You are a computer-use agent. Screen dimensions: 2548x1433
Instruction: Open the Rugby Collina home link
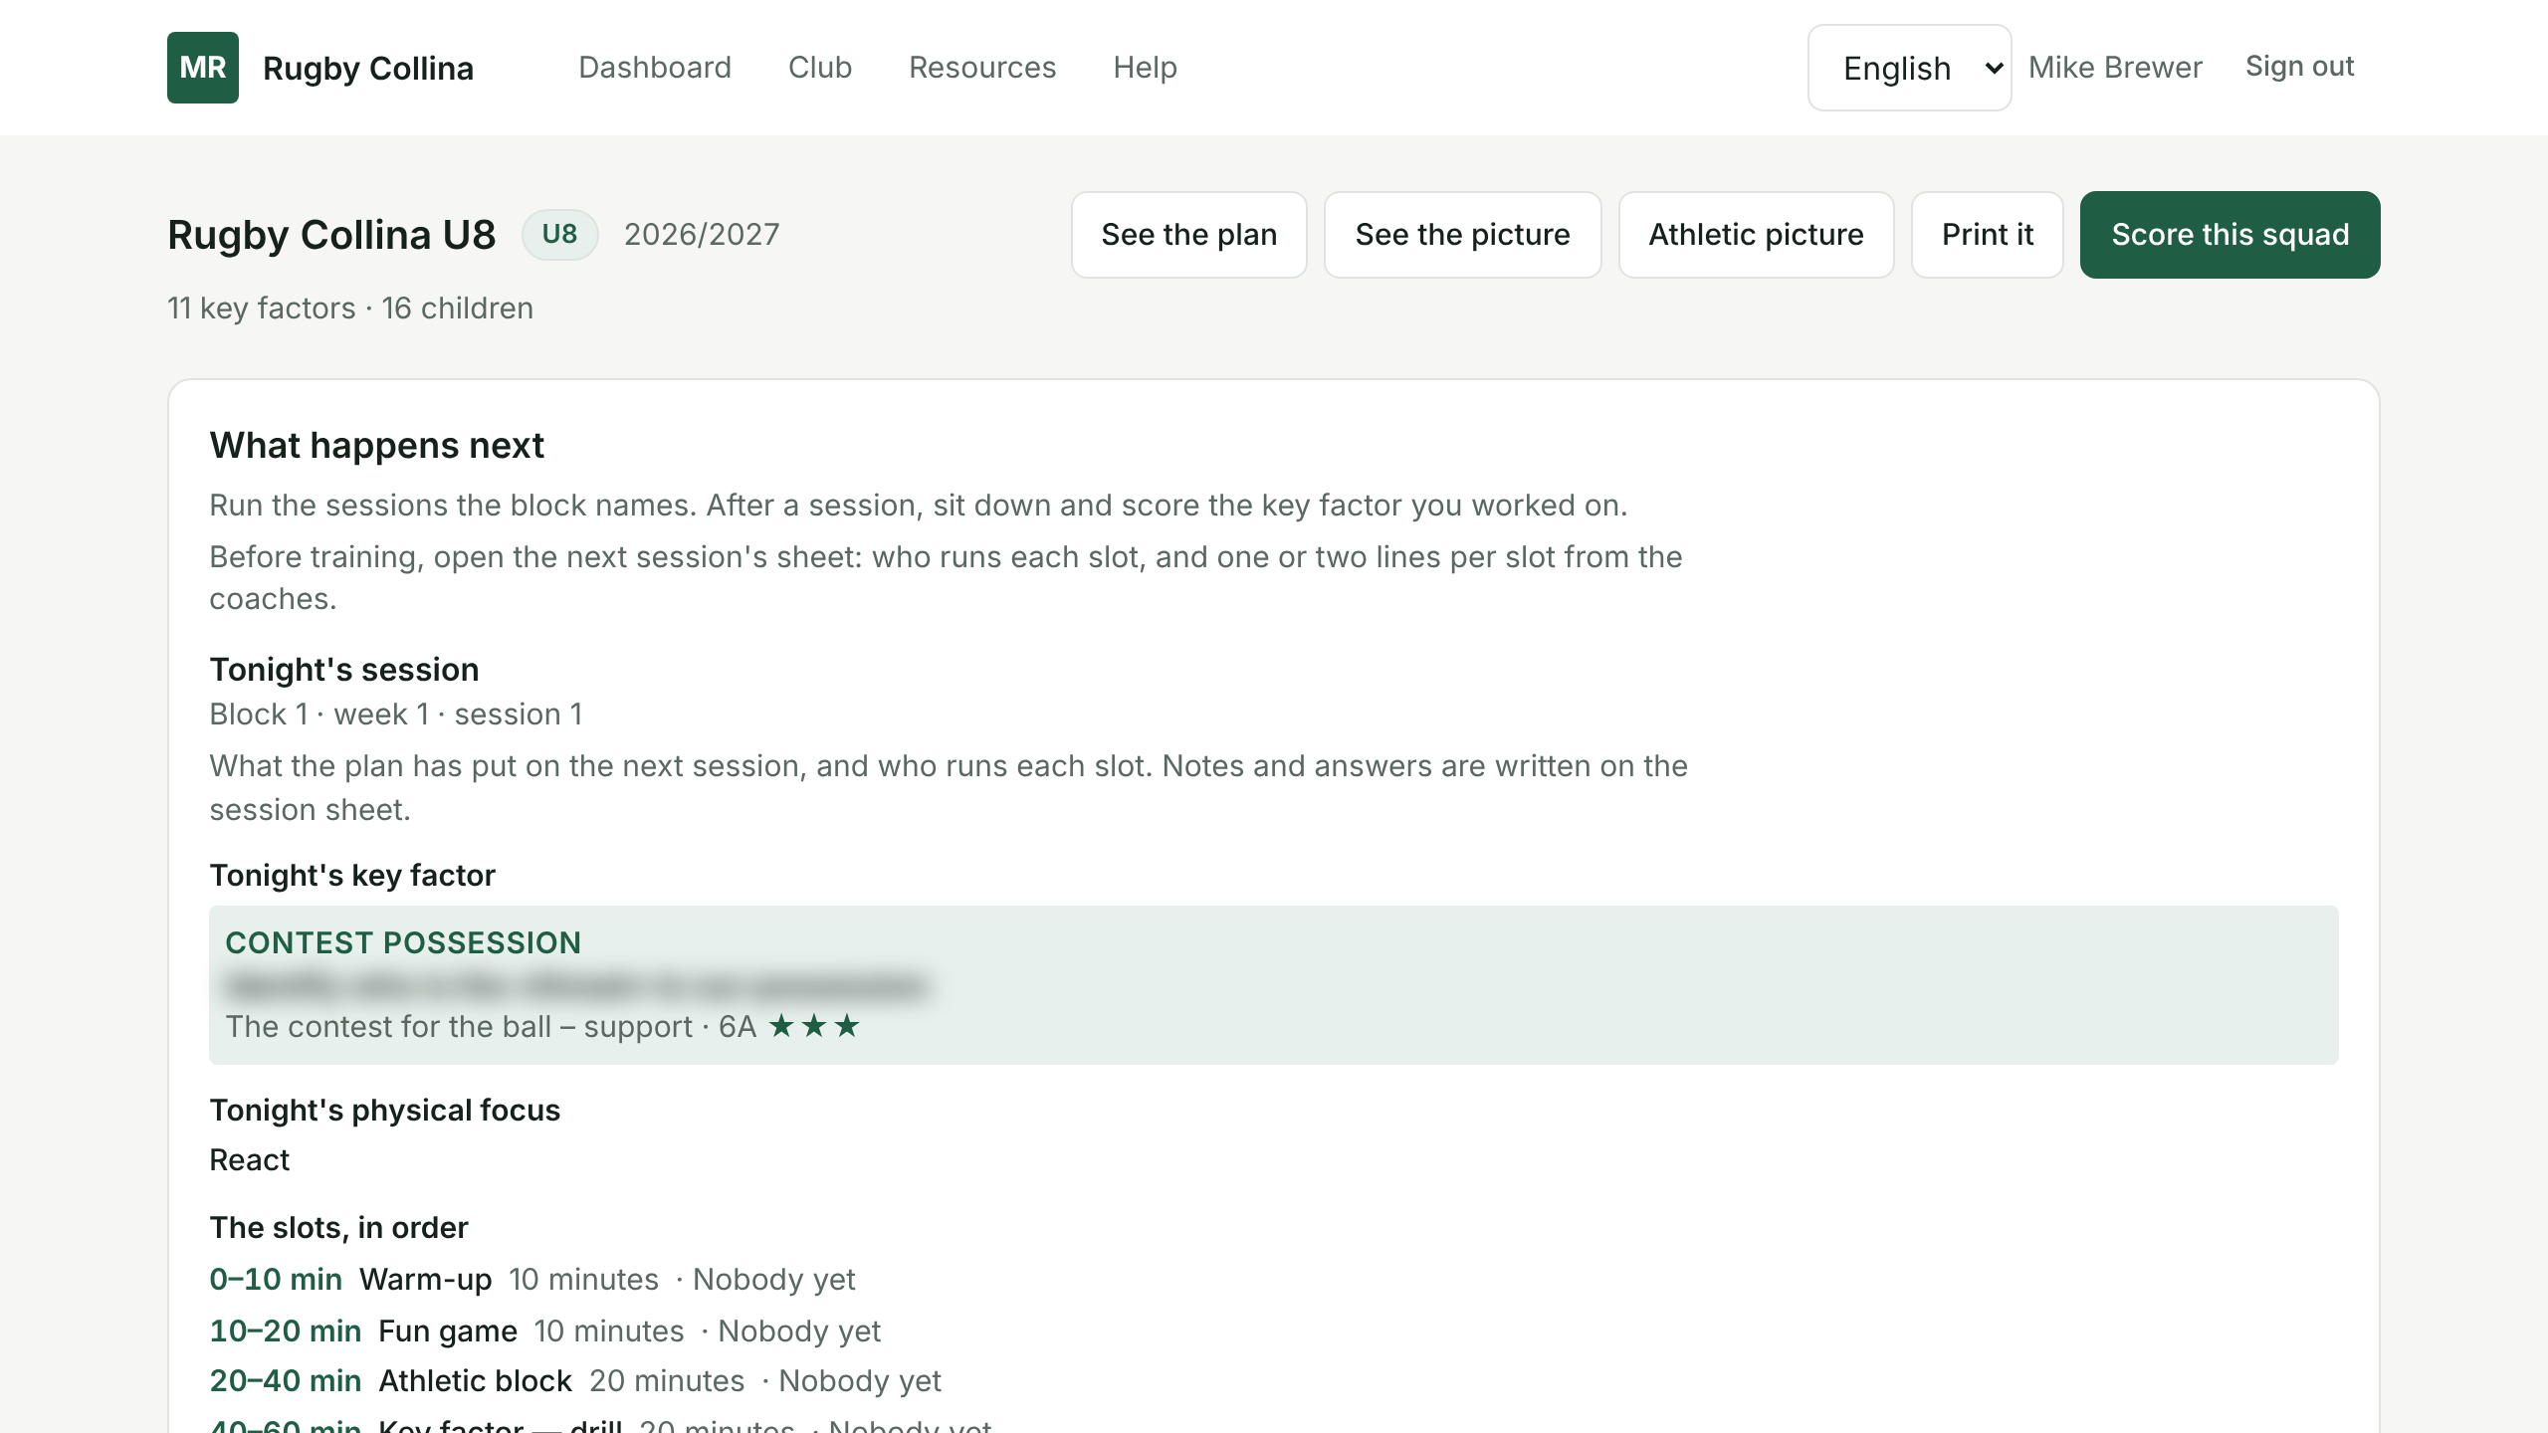[368, 68]
